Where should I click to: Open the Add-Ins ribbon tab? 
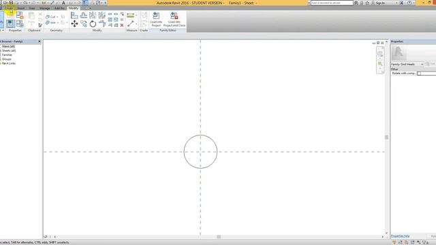tap(59, 8)
